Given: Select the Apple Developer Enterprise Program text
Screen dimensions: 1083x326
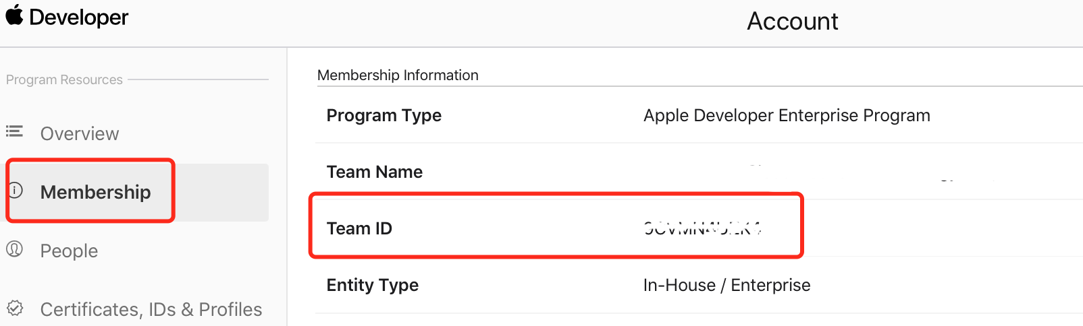Looking at the screenshot, I should click(787, 115).
